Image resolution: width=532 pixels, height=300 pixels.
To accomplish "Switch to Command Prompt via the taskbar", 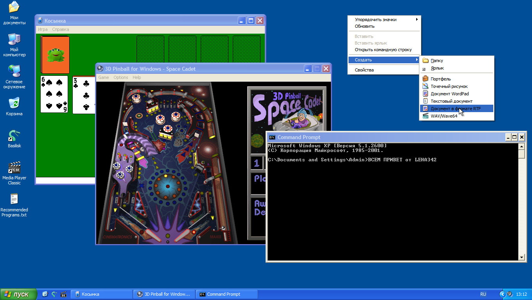I will [x=227, y=294].
